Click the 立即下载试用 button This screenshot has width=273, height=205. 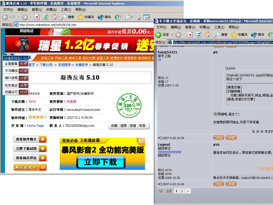tap(30, 149)
